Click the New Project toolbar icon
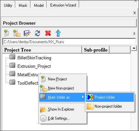 coord(6,33)
